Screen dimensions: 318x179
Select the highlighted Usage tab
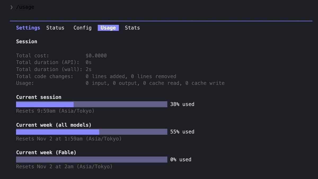(x=108, y=28)
